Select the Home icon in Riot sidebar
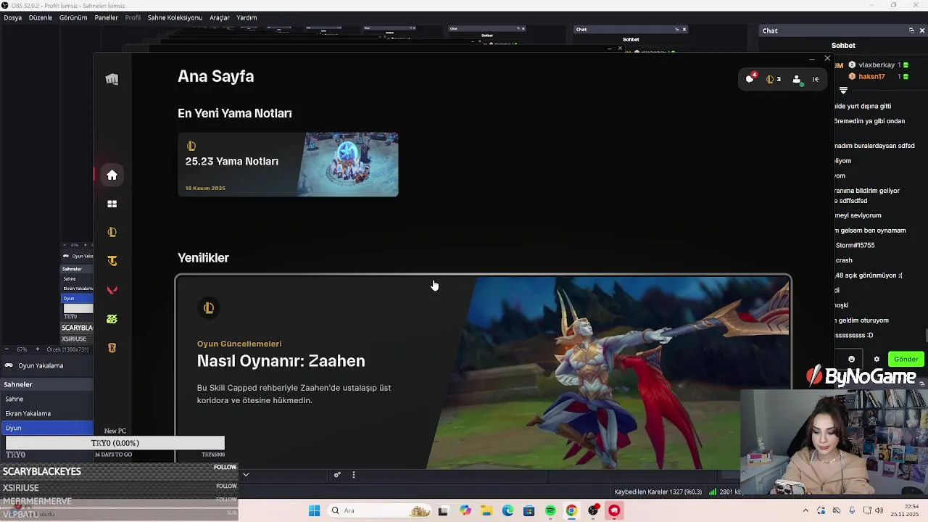Screen dimensions: 928x522 pyautogui.click(x=112, y=175)
